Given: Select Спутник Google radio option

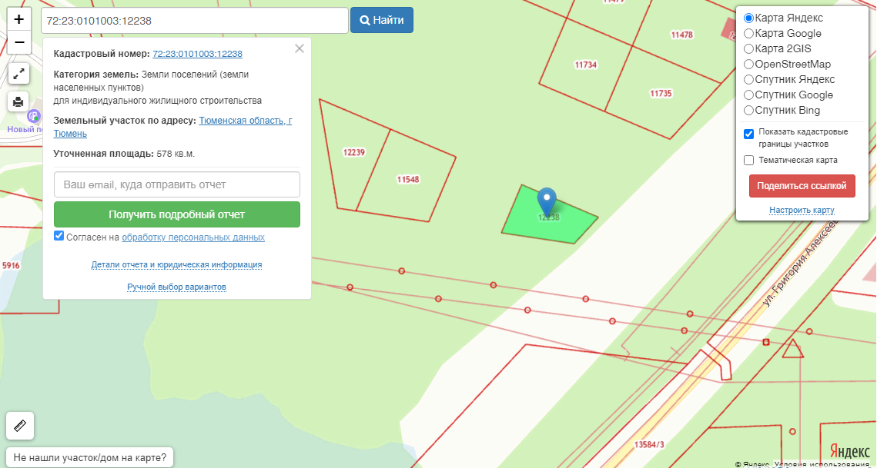Looking at the screenshot, I should tap(748, 95).
